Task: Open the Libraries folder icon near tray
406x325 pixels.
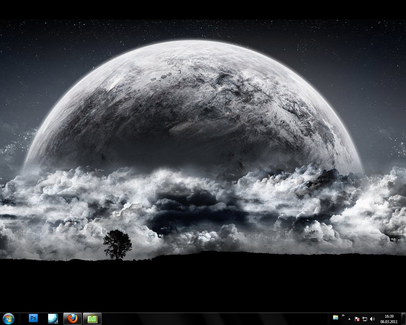Action: pyautogui.click(x=336, y=317)
